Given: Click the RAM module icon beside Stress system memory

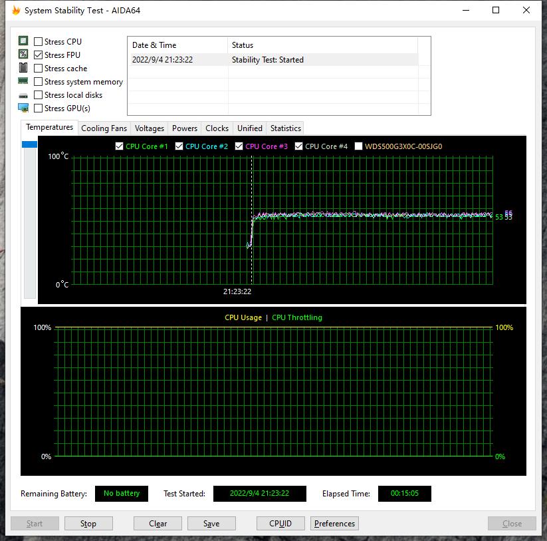Looking at the screenshot, I should click(x=23, y=81).
